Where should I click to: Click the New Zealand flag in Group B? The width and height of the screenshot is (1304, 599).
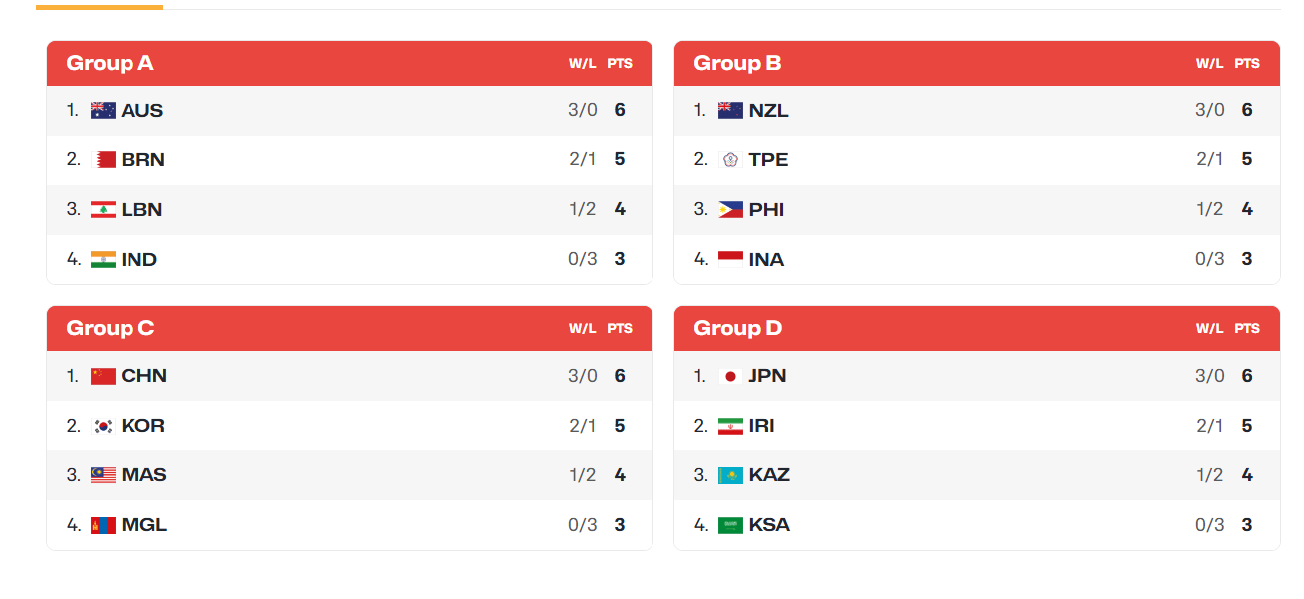[730, 111]
